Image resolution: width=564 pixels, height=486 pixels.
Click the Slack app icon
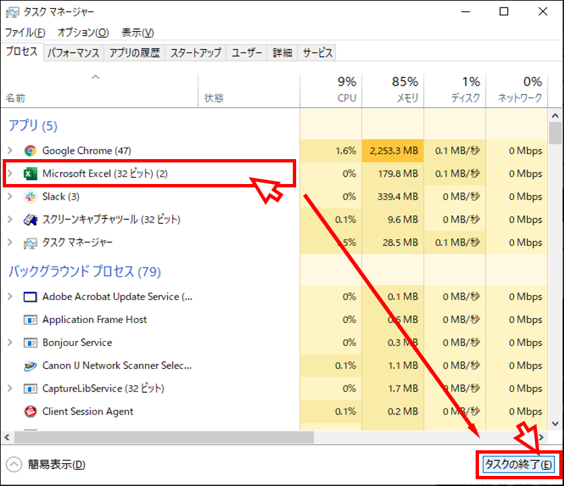pos(30,197)
